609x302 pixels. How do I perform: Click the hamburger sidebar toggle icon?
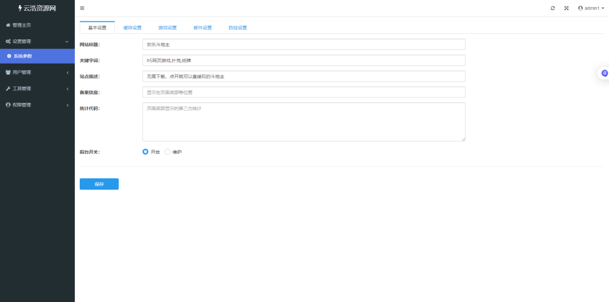[82, 8]
